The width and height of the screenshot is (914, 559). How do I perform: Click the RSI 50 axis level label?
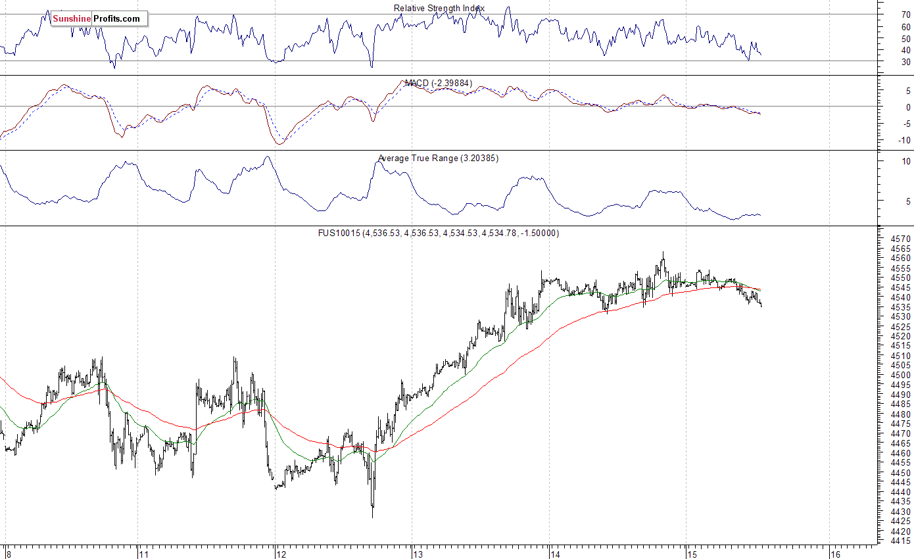pos(906,38)
